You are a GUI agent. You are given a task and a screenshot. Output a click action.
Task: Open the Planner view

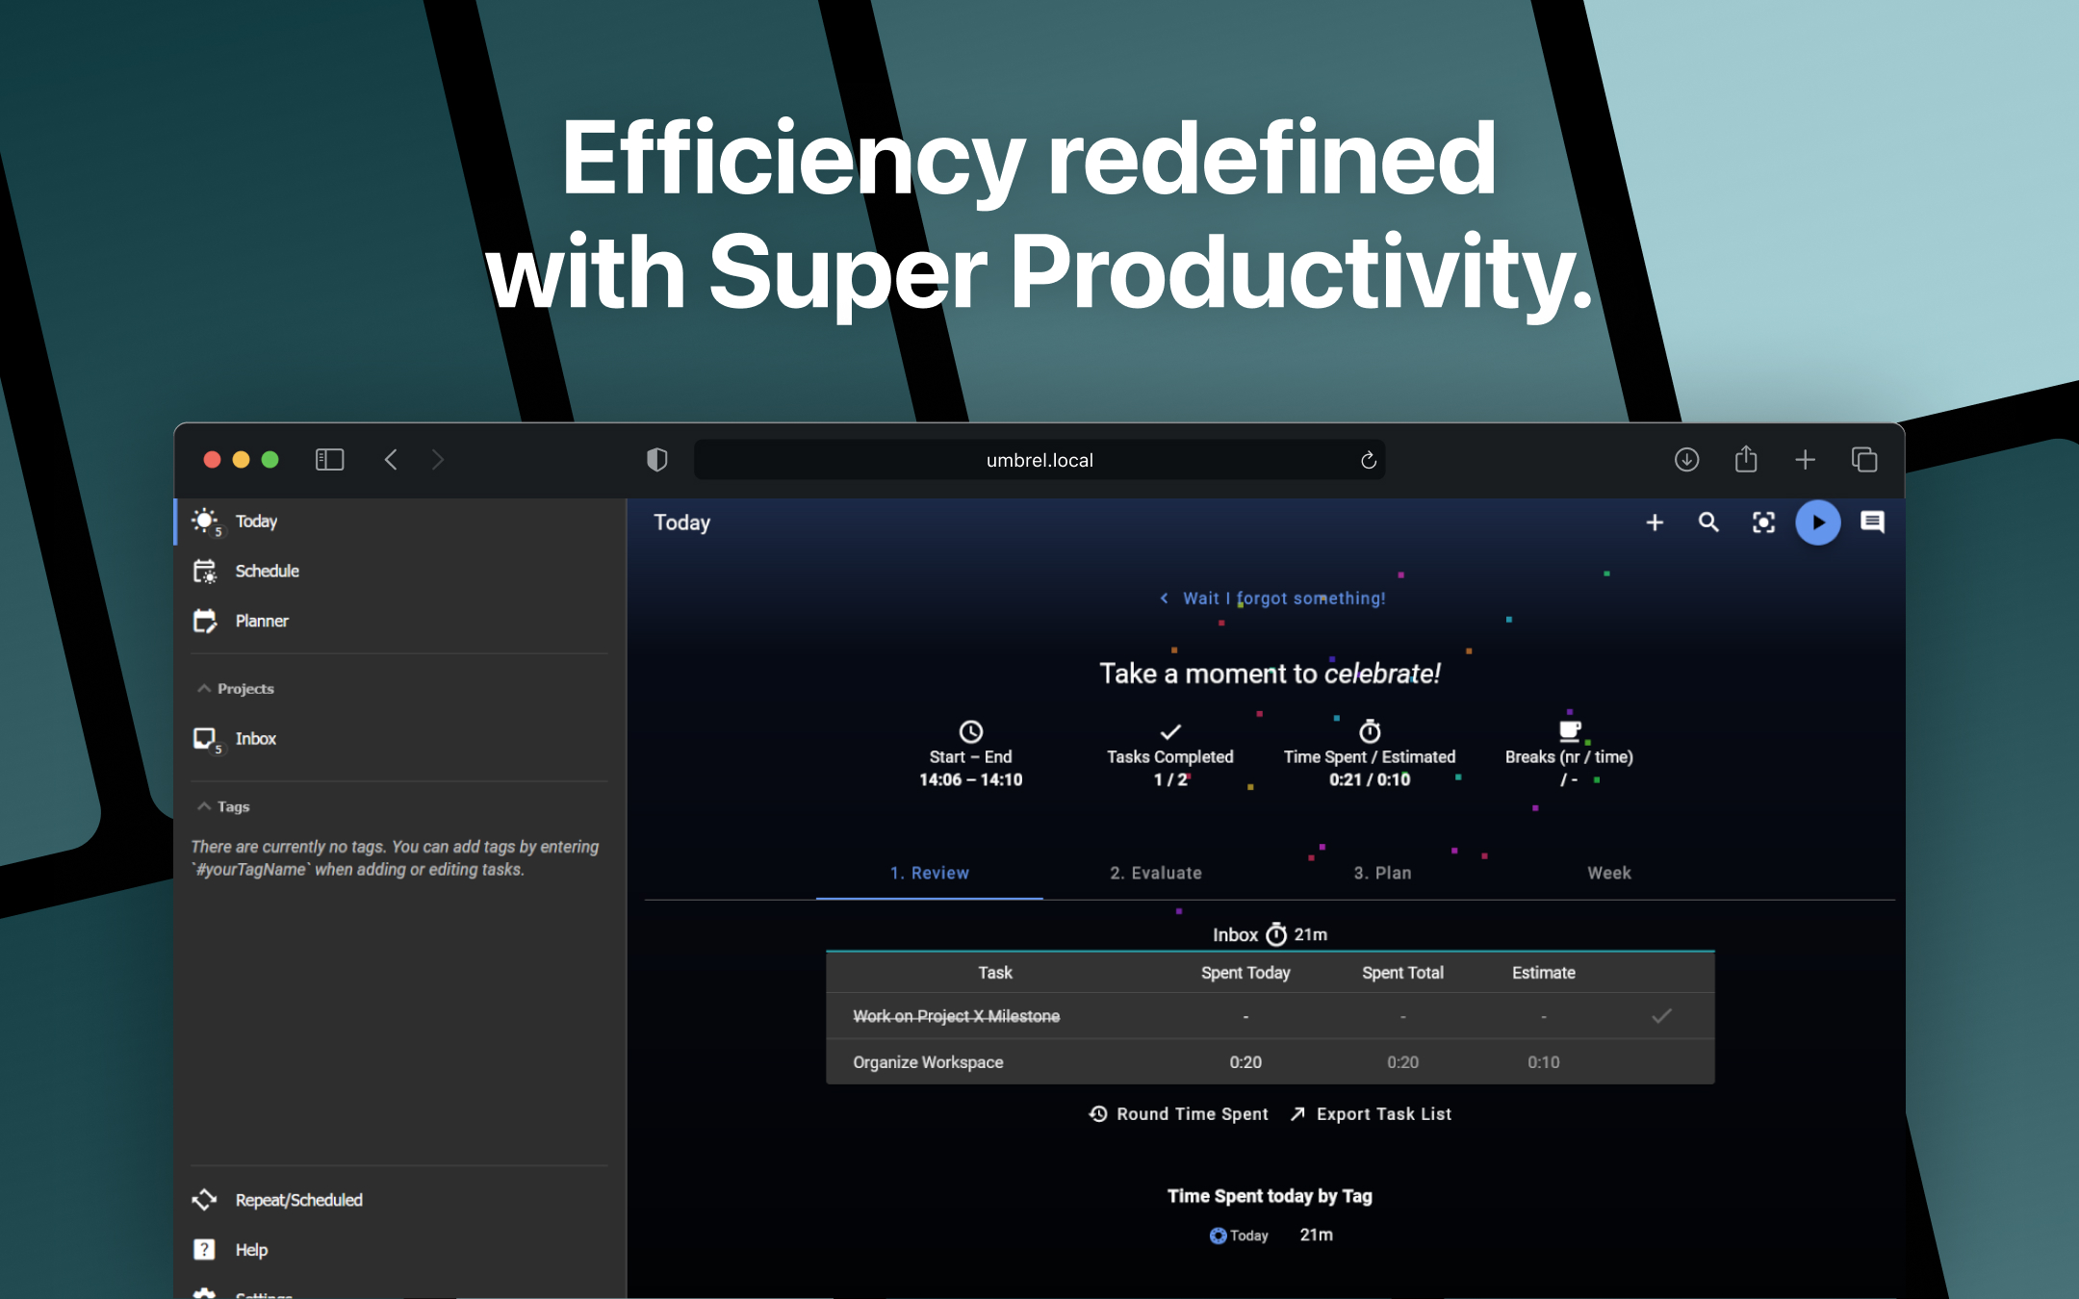click(261, 621)
